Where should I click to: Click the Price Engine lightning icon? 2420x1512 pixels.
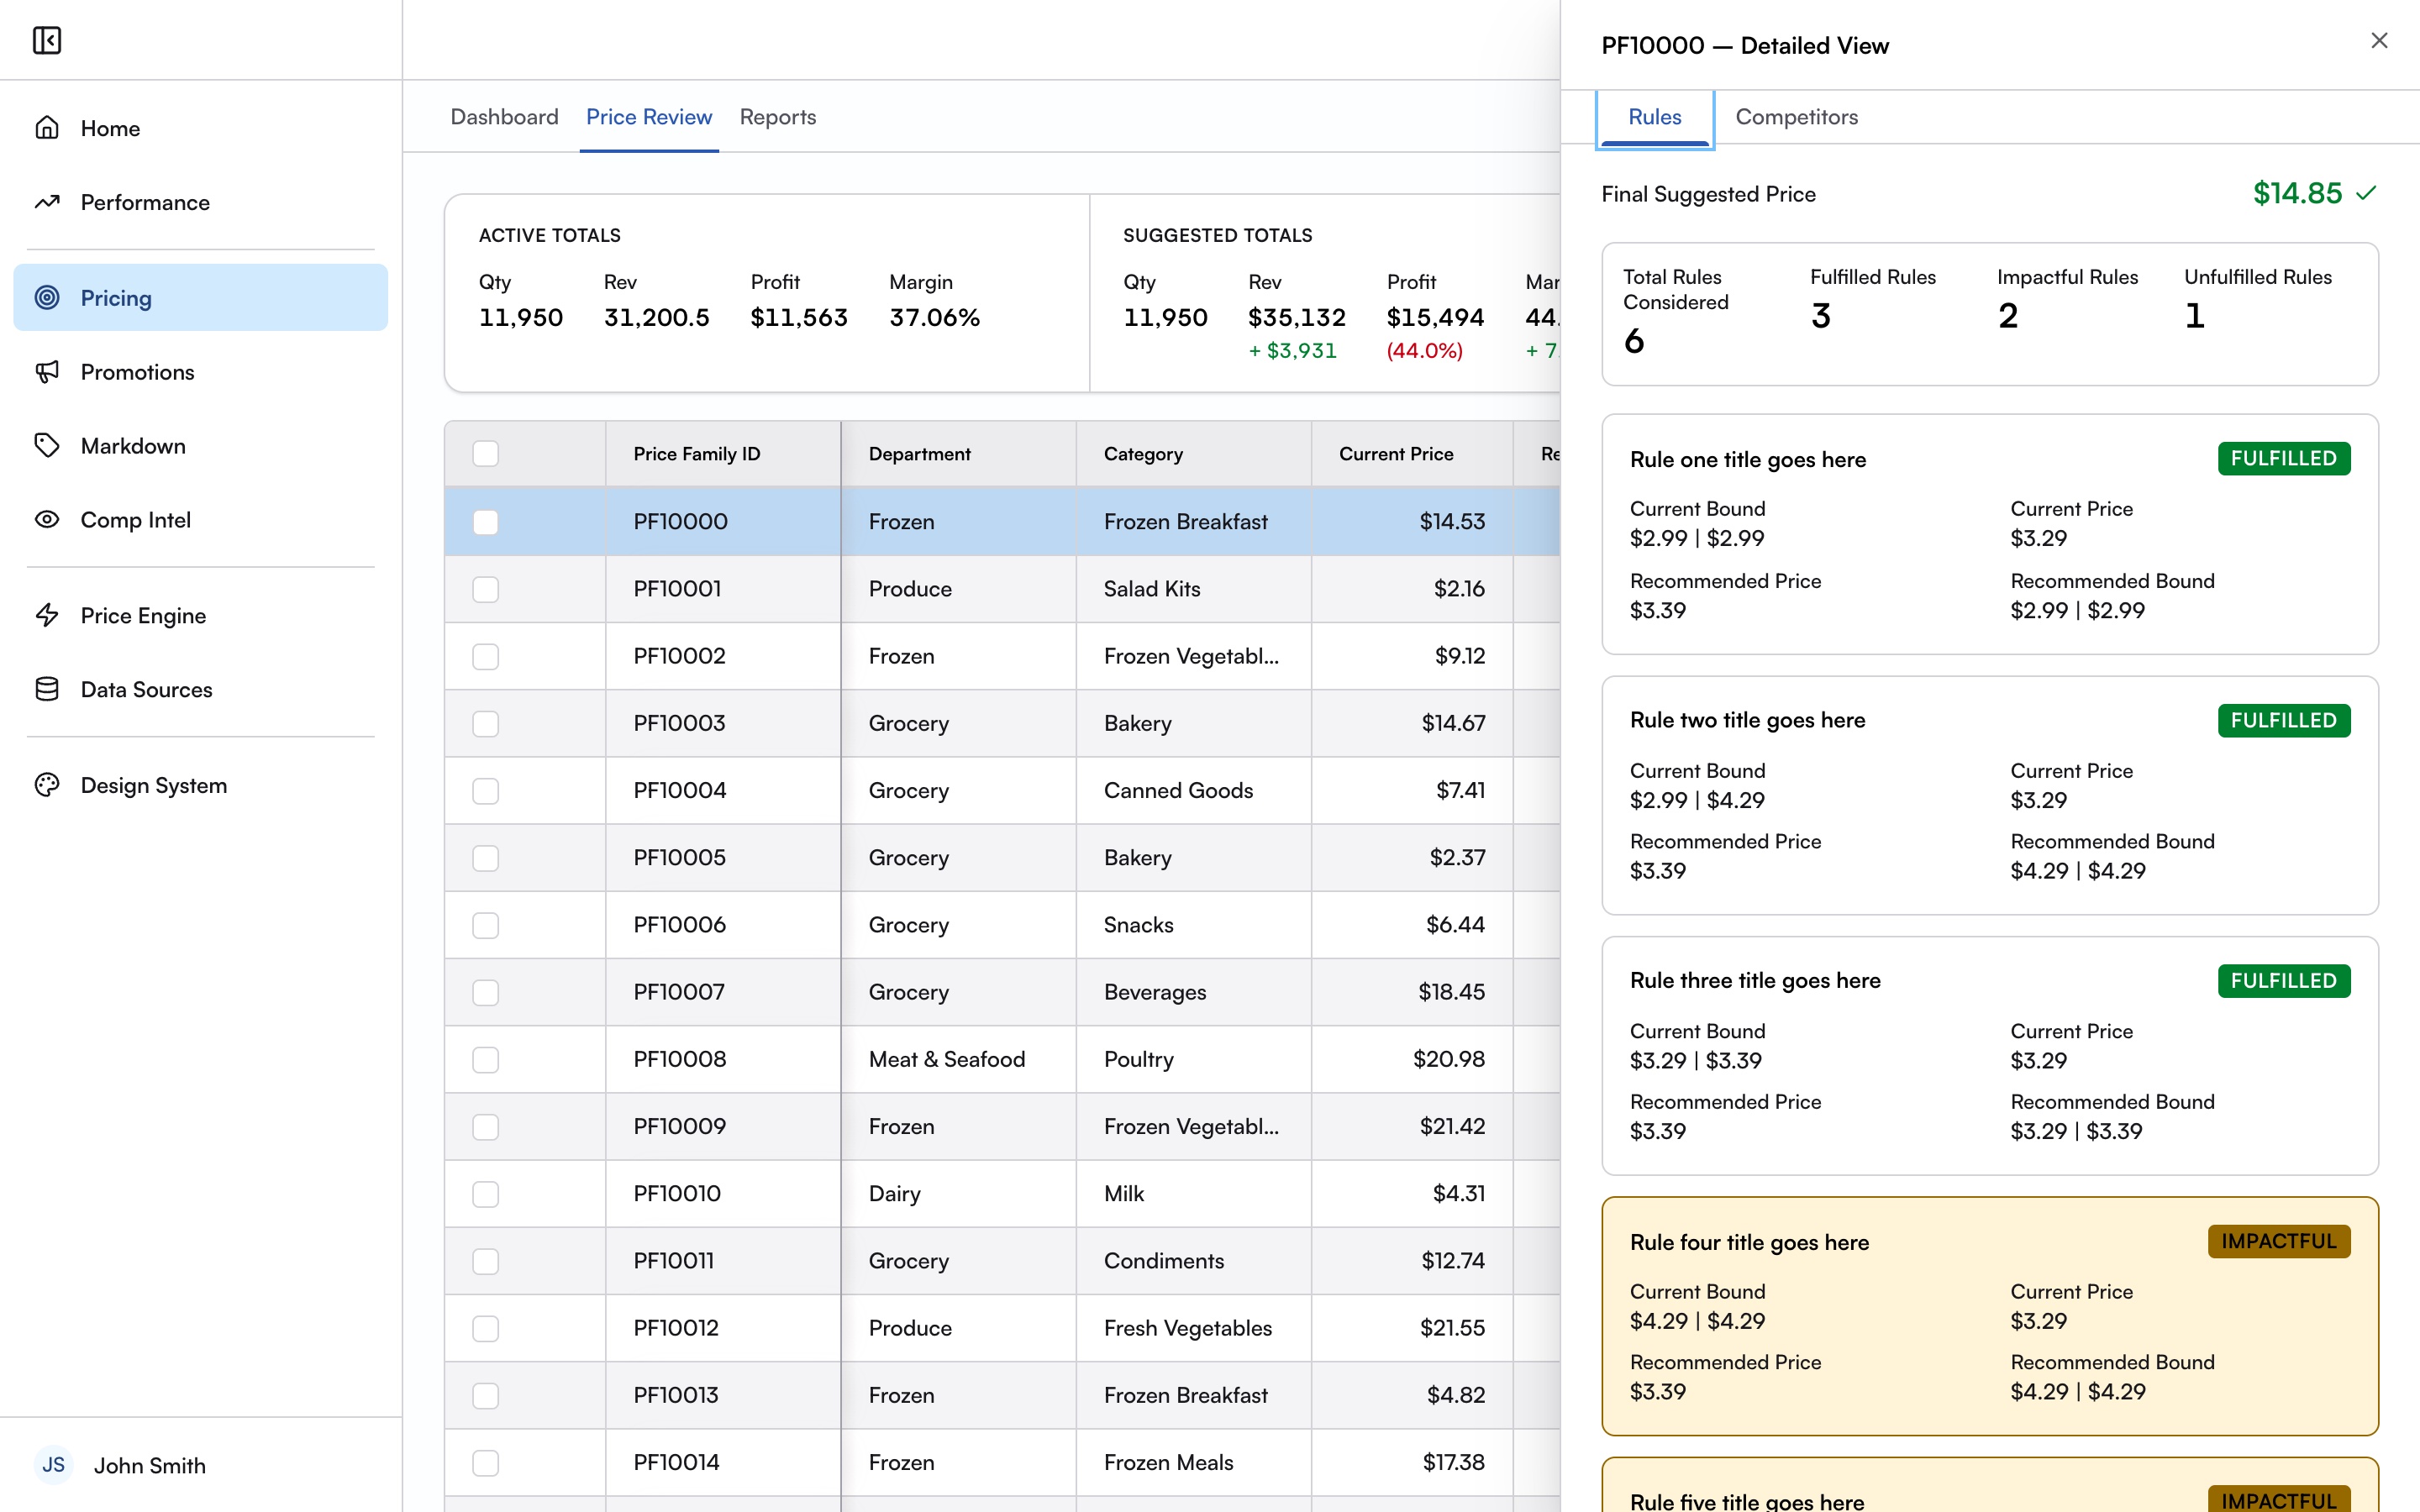pyautogui.click(x=47, y=616)
